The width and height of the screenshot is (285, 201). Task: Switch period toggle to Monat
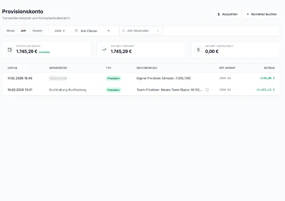(11, 31)
